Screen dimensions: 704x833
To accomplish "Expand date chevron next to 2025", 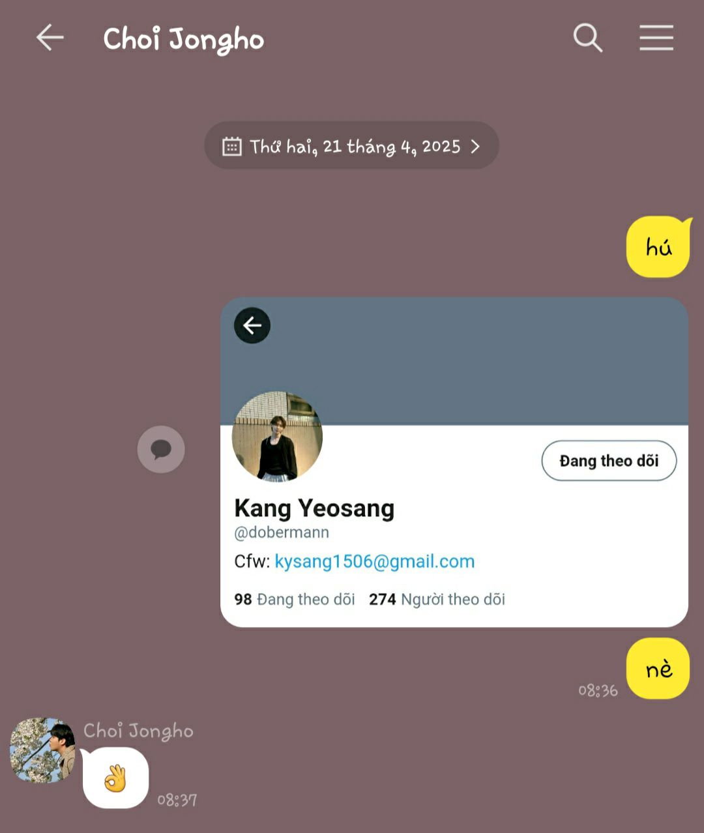I will 475,146.
